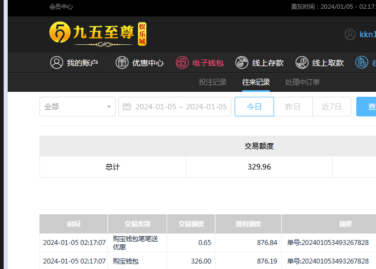The image size is (376, 269).
Task: Switch to 投注记录 tab
Action: 213,82
